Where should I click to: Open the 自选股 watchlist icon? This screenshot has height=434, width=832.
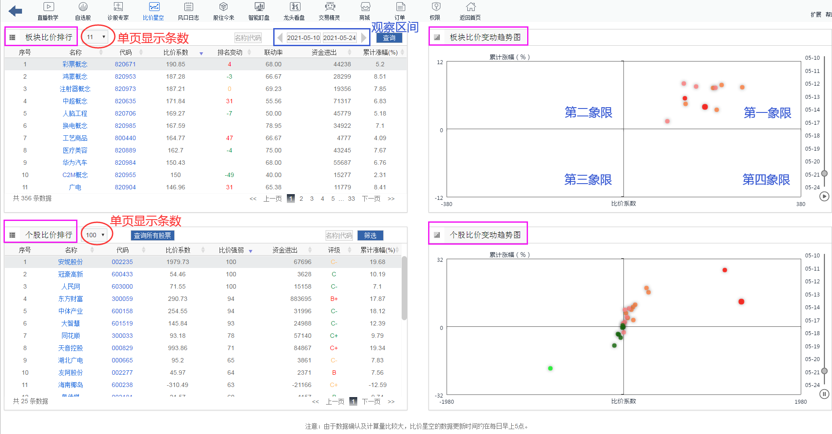point(83,7)
